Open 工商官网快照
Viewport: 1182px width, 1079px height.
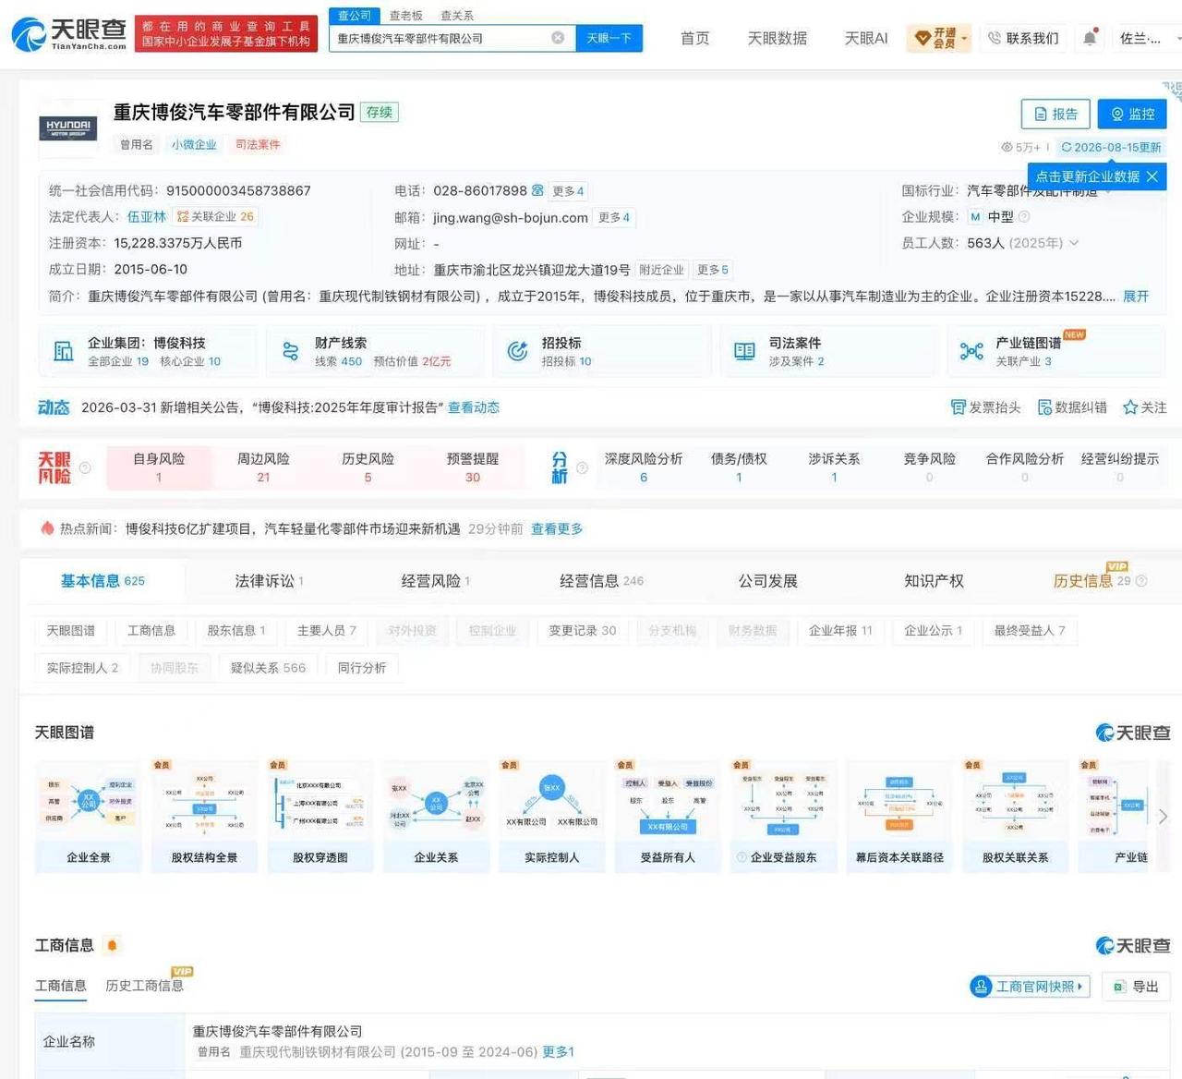tap(1030, 987)
